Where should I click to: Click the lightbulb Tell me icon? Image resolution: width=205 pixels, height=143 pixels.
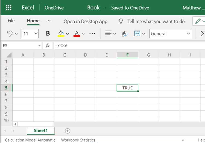(121, 21)
